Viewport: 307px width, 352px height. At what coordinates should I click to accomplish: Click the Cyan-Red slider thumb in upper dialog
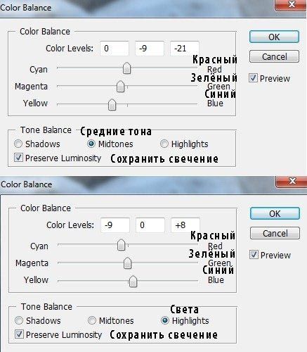[126, 68]
